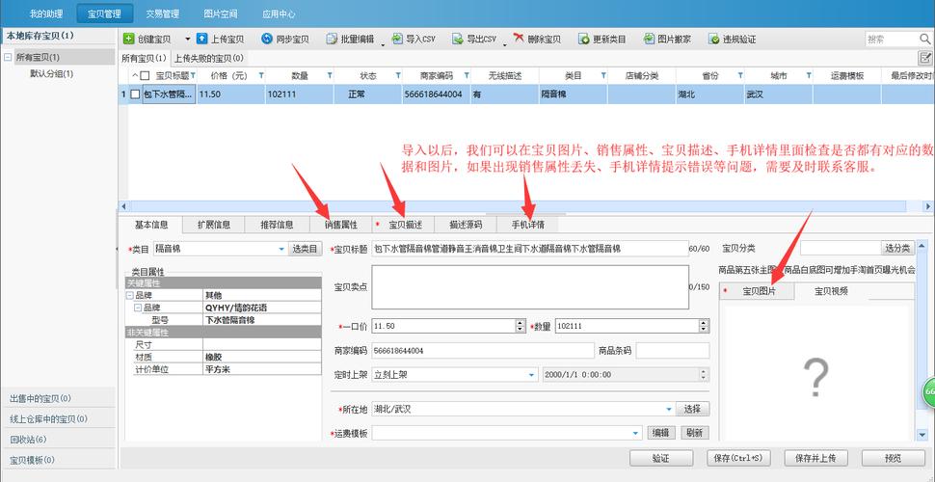Toggle select-all checkbox in table header

145,75
